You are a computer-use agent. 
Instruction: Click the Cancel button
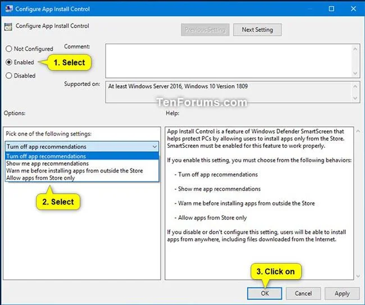(303, 293)
